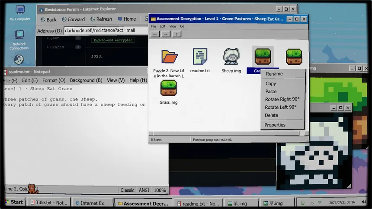372x209 pixels.
Task: Click the download arrow tray icon
Action: point(312,203)
